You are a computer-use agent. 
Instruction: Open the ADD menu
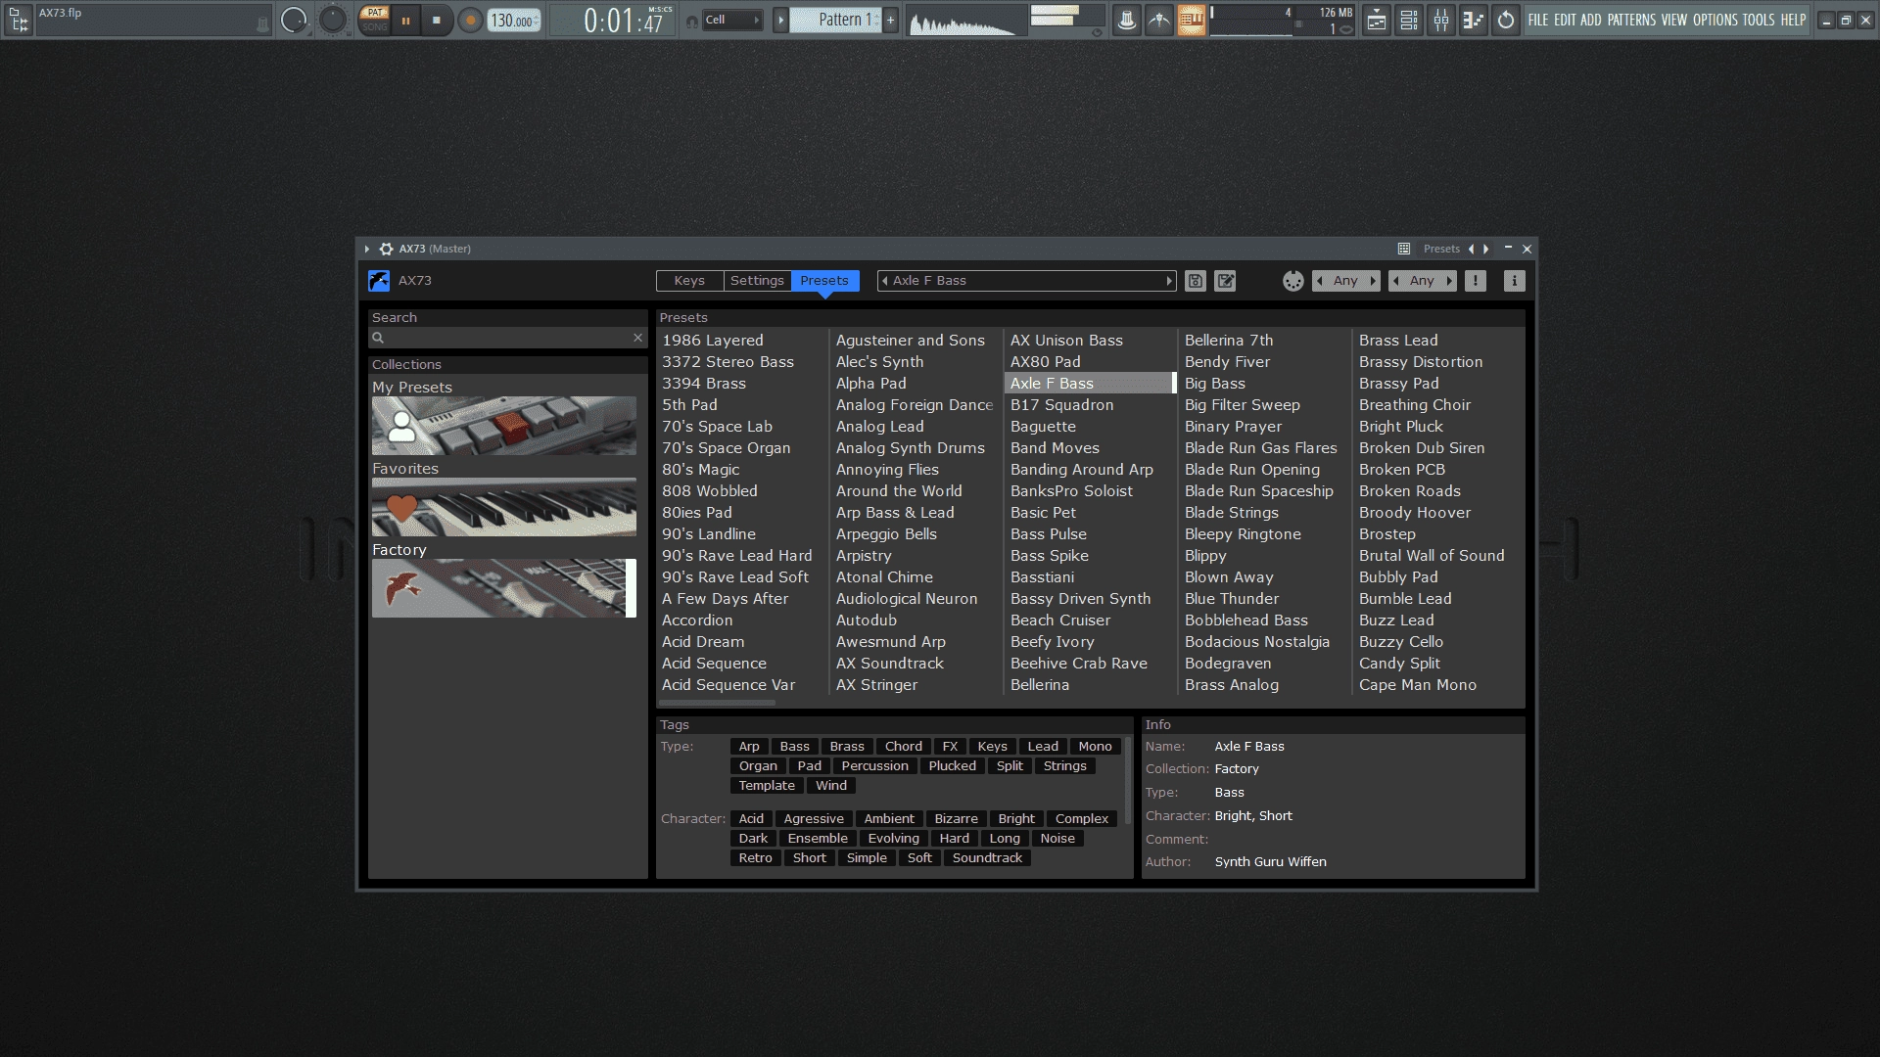pyautogui.click(x=1591, y=20)
